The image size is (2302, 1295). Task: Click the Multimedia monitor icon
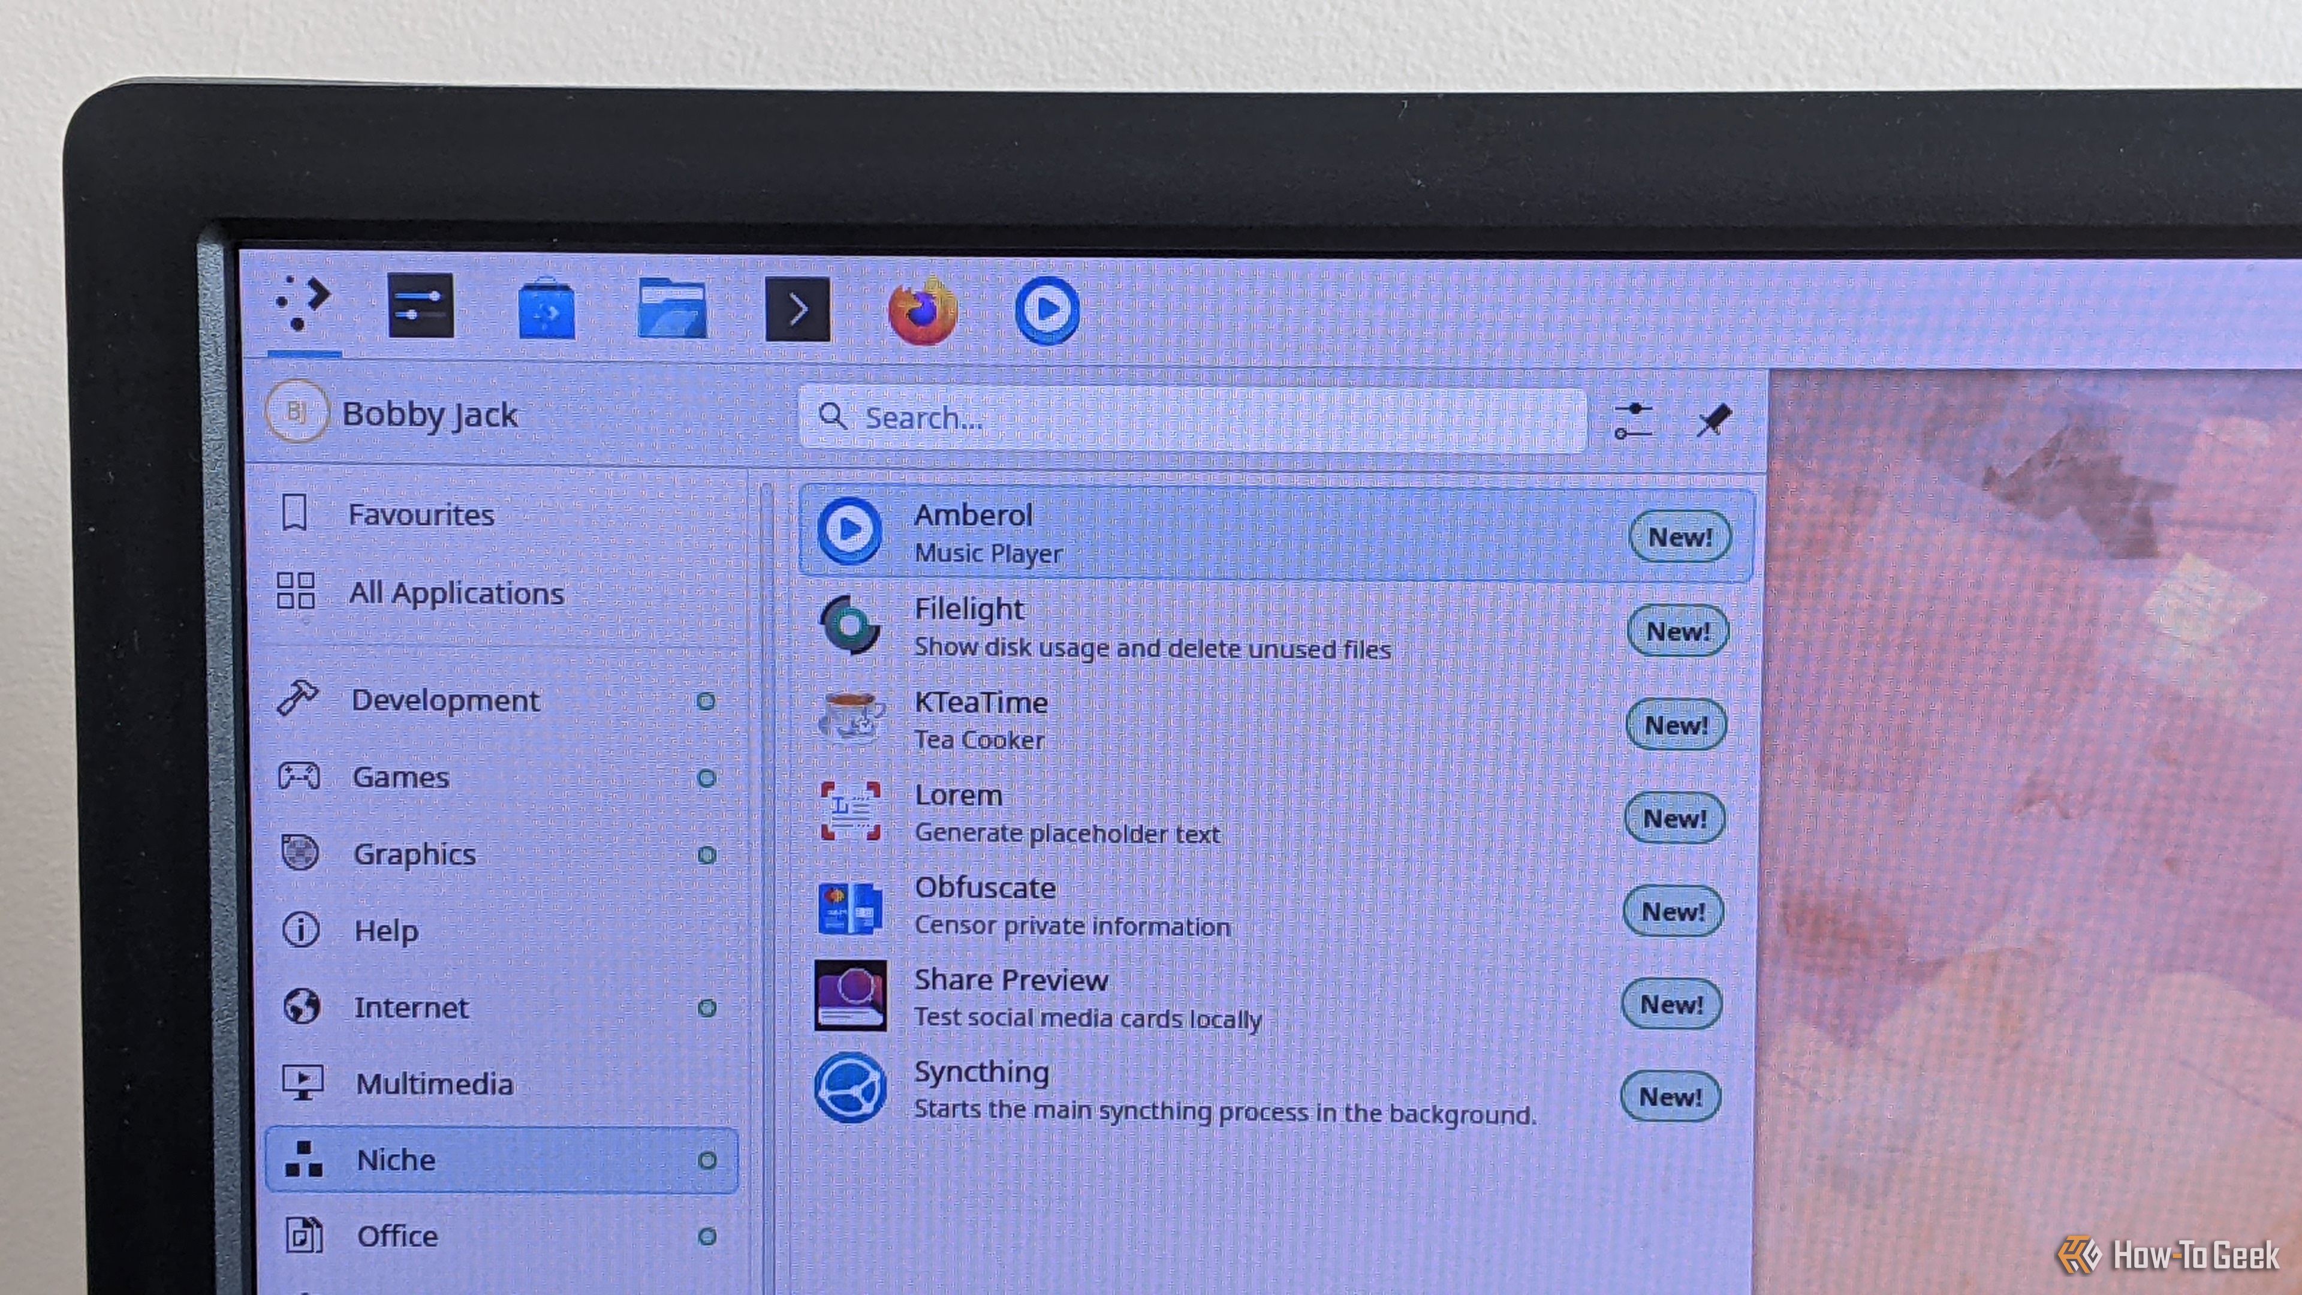pyautogui.click(x=303, y=1082)
